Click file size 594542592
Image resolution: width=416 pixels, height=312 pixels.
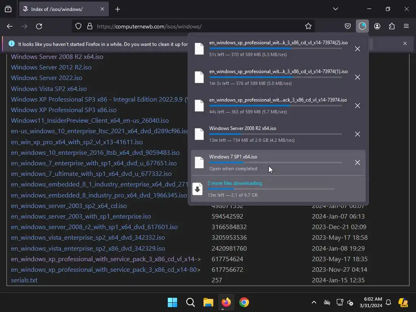pos(227,216)
